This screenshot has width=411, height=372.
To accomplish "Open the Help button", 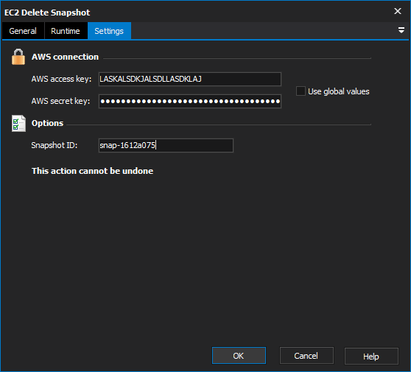I will [371, 356].
